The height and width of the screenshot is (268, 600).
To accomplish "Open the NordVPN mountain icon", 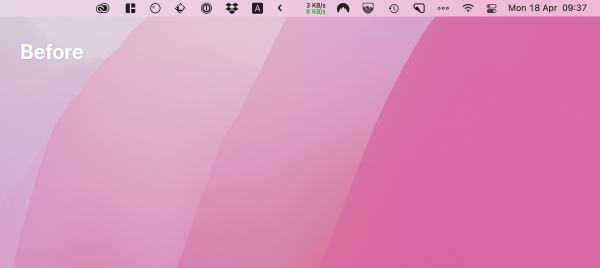I will click(343, 8).
